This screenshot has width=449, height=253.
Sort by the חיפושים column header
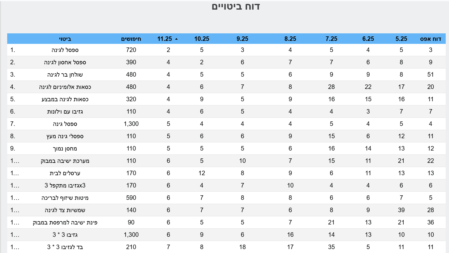tap(131, 39)
